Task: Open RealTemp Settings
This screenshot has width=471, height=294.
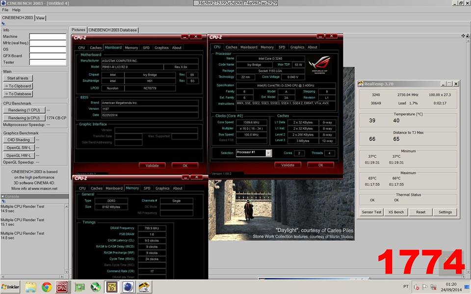Action: pos(445,212)
